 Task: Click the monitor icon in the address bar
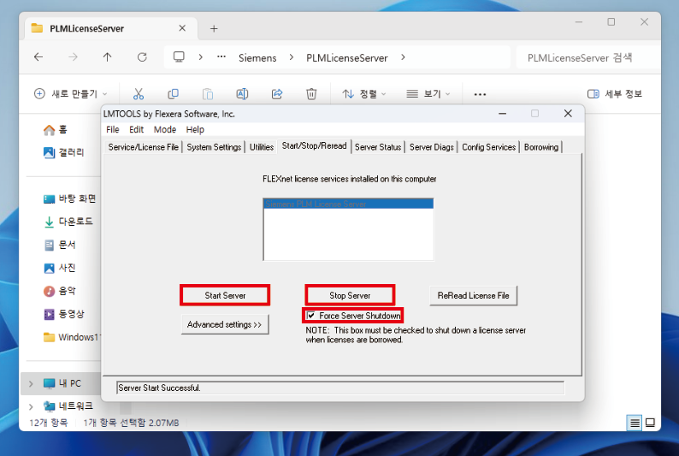(179, 57)
